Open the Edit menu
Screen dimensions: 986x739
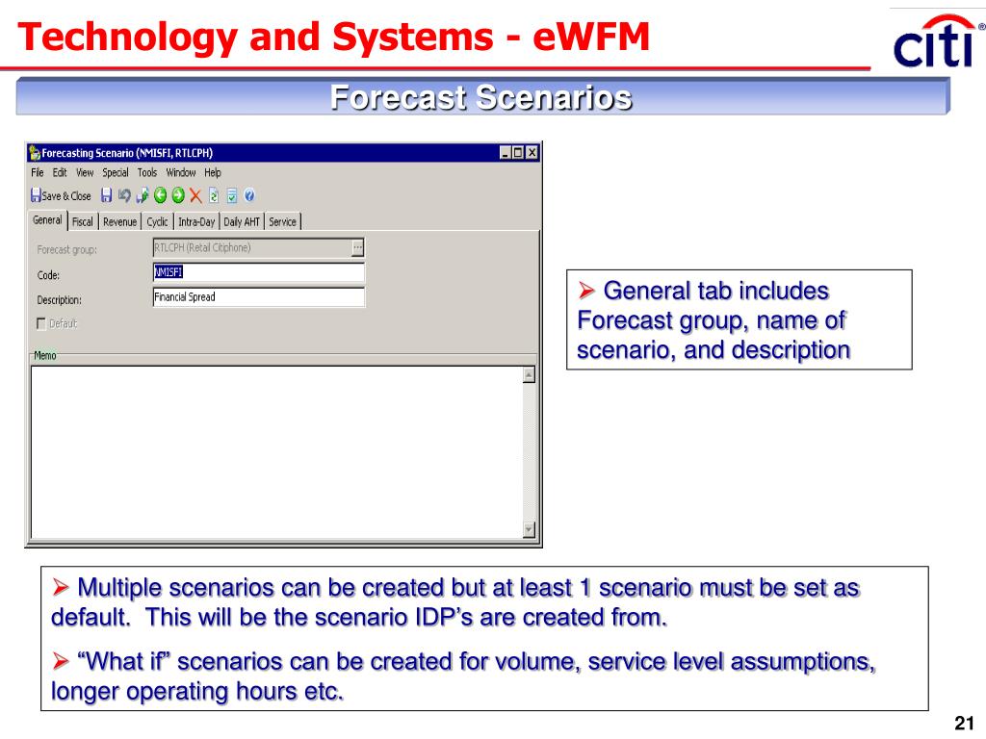(x=60, y=173)
